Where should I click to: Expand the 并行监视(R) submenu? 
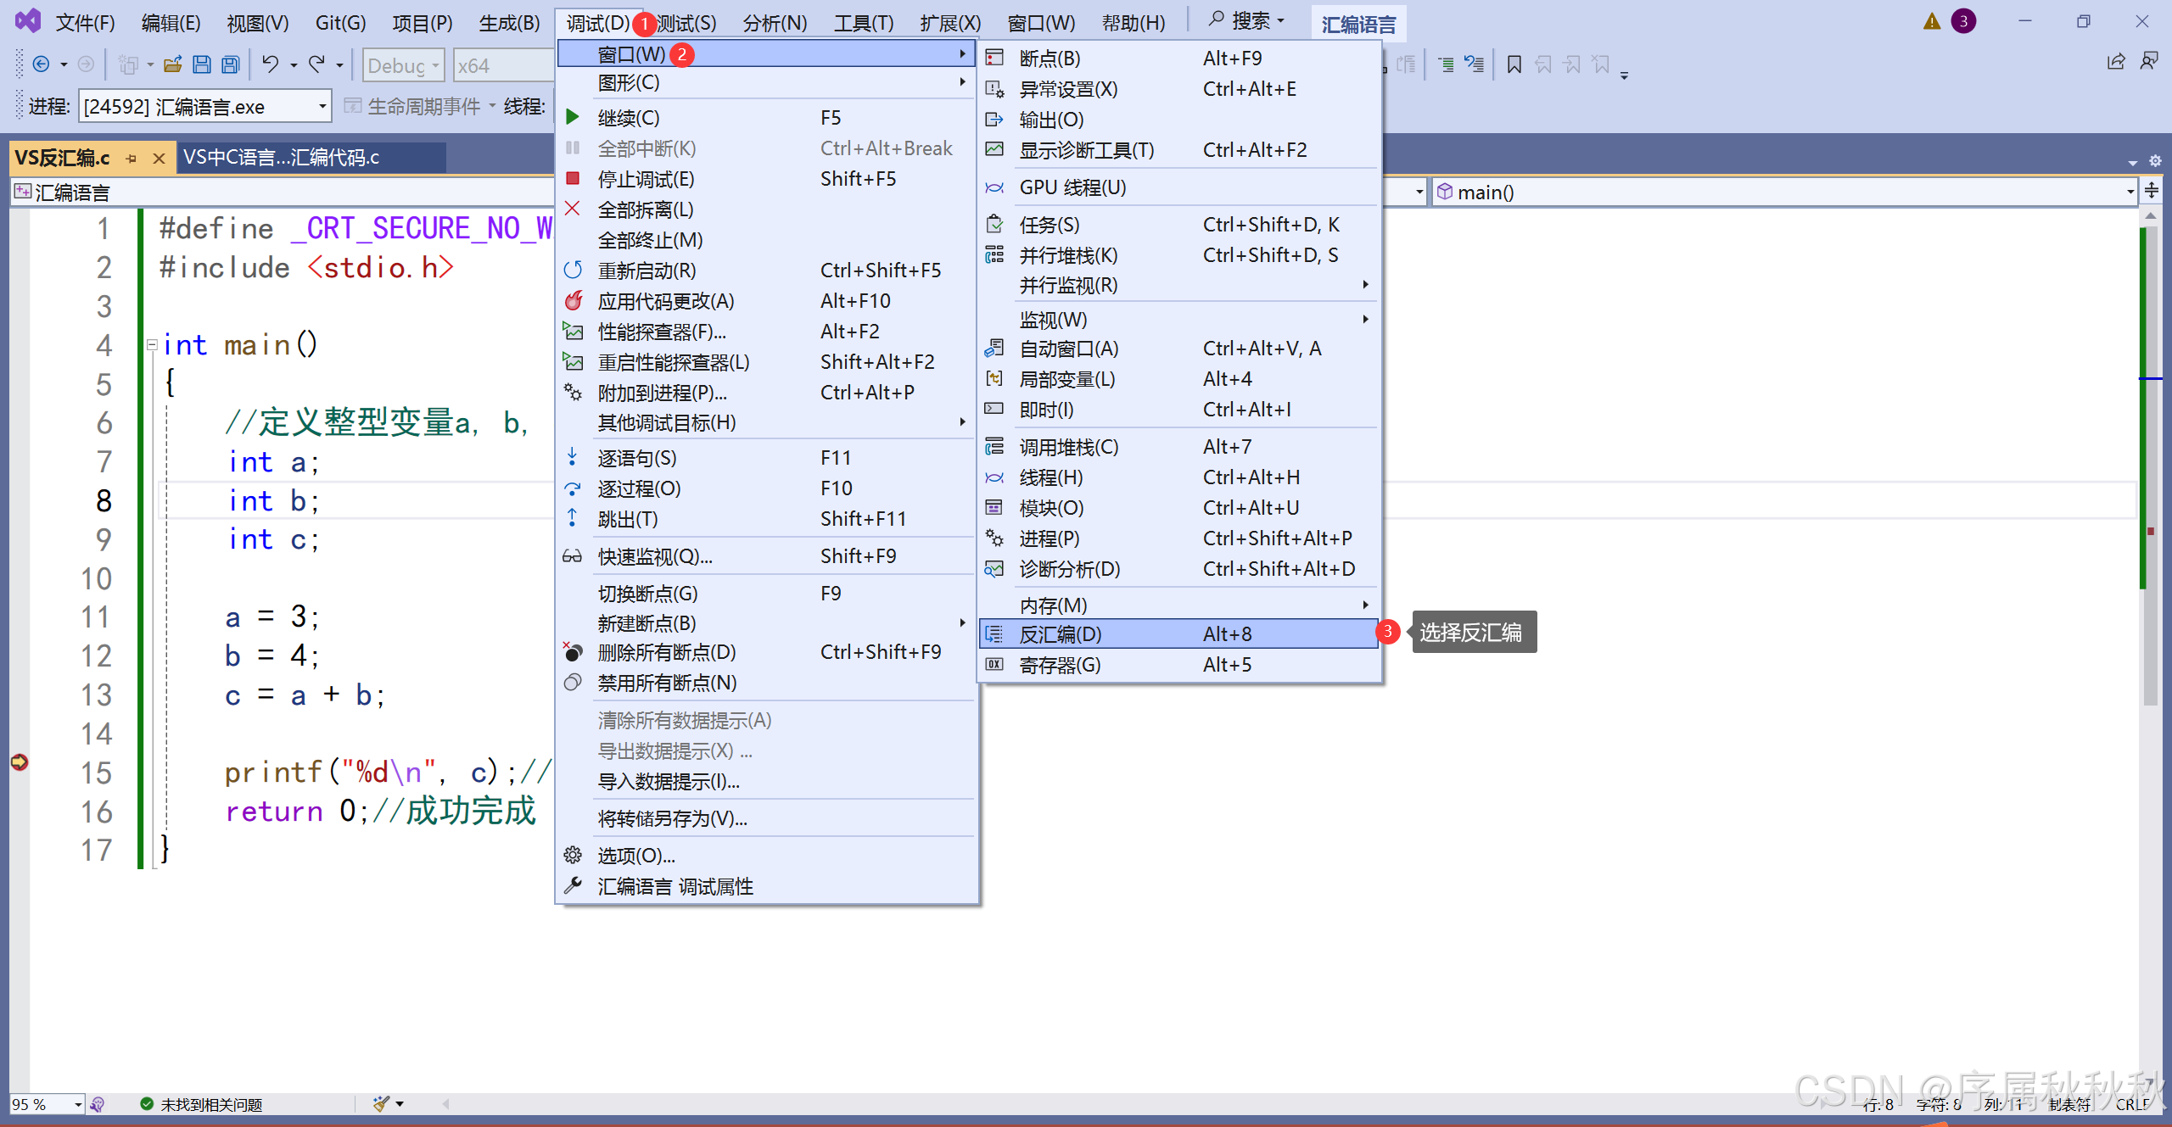point(1178,285)
